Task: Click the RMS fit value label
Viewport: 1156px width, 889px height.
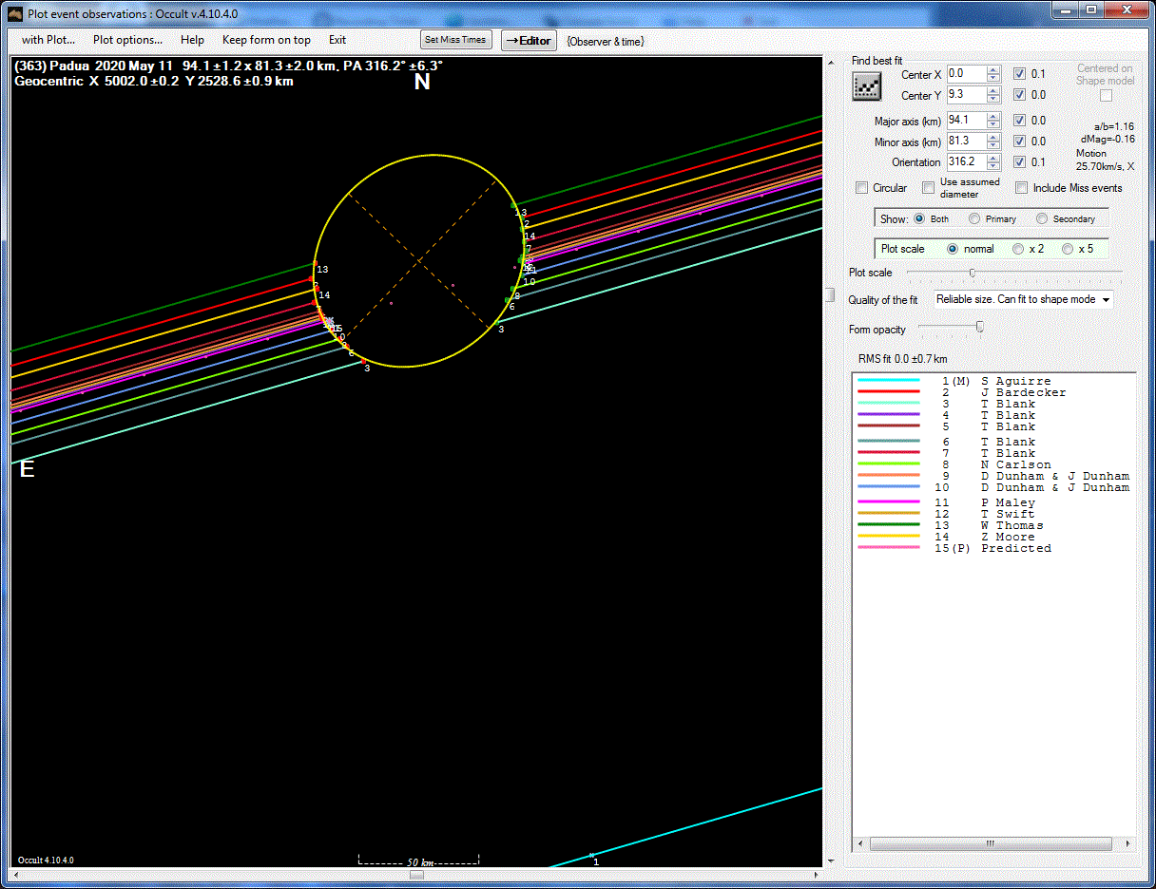Action: [x=903, y=359]
